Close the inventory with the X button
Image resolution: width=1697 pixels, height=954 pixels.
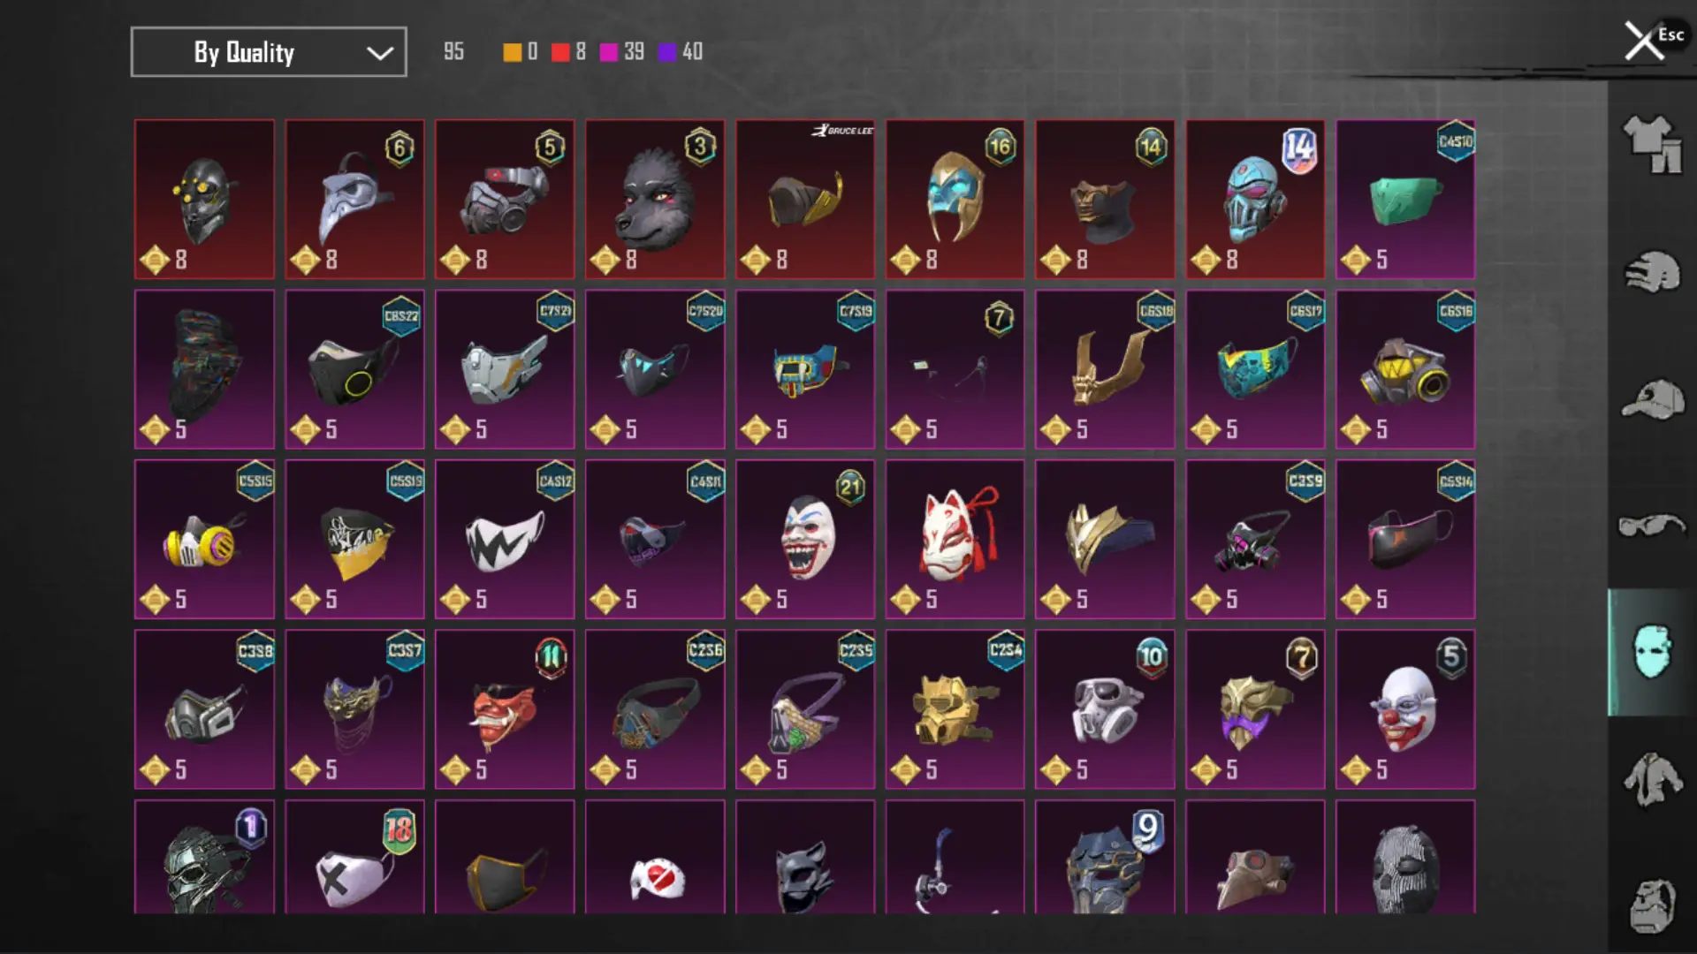pos(1644,41)
